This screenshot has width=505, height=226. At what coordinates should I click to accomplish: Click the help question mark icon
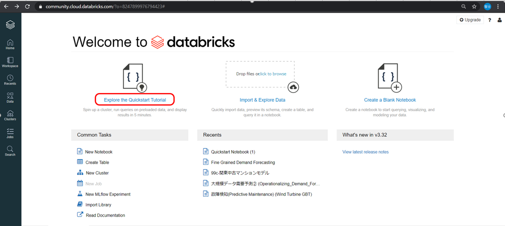[x=489, y=20]
